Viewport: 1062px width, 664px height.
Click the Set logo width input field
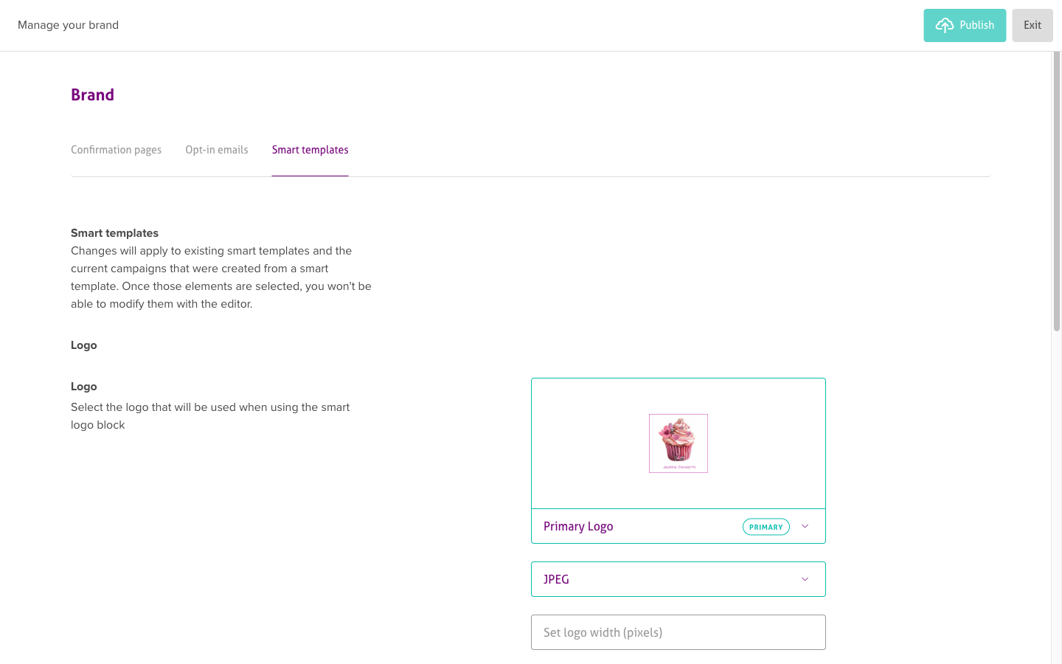pyautogui.click(x=678, y=632)
